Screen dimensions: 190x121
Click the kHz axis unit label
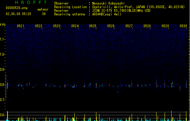click(3, 25)
